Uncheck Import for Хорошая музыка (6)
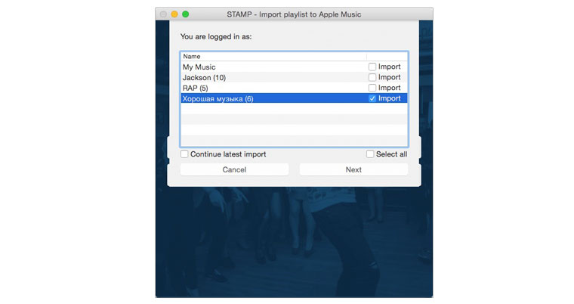Screen dimensions: 574x304 [372, 98]
